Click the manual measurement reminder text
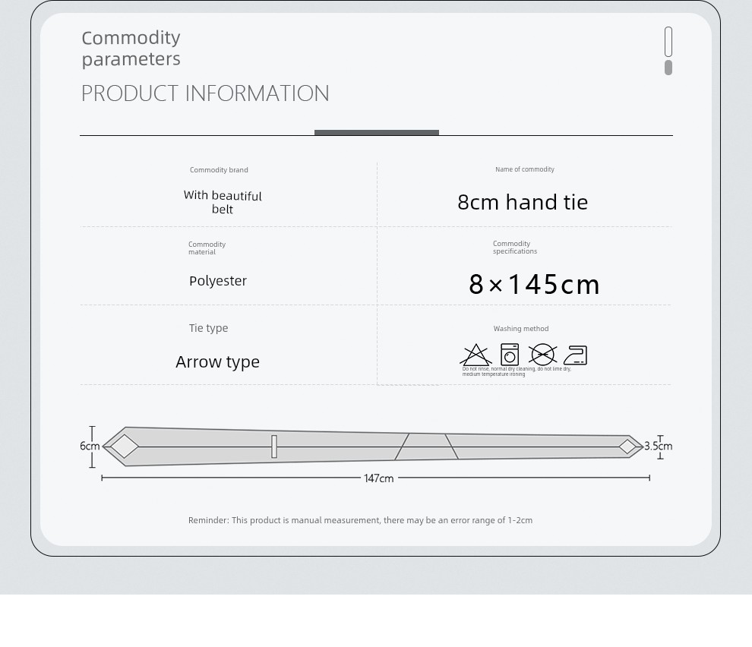Viewport: 752px width, 647px height. pyautogui.click(x=360, y=520)
